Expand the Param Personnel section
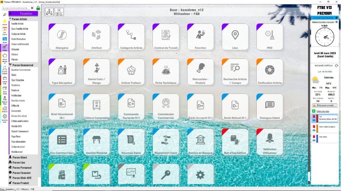 (23, 167)
